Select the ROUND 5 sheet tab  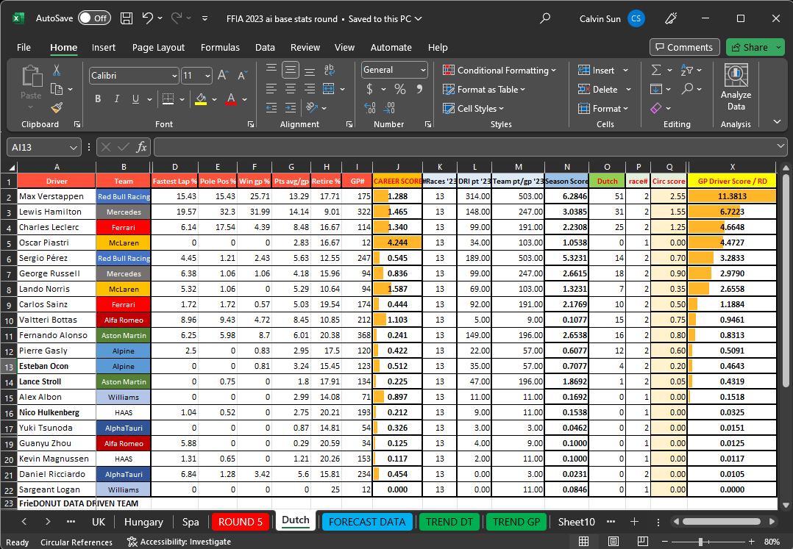(241, 522)
